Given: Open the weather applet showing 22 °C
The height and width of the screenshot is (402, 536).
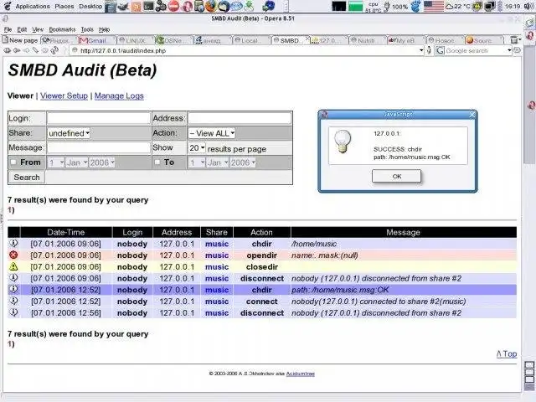Looking at the screenshot, I should (x=458, y=6).
